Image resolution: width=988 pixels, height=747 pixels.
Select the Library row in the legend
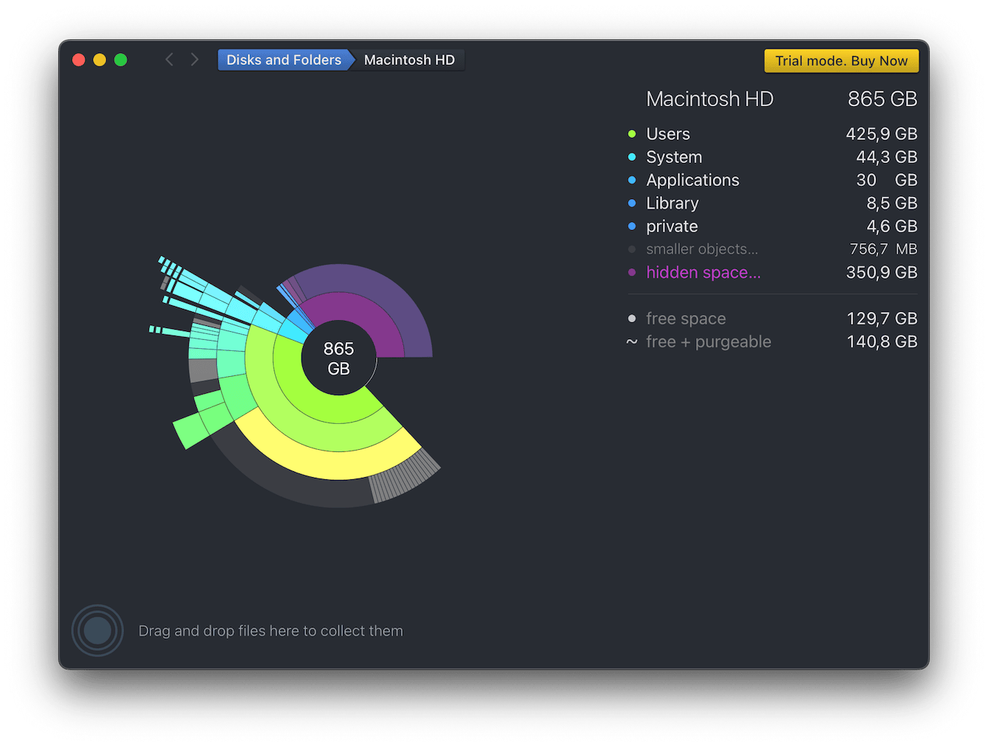point(672,203)
